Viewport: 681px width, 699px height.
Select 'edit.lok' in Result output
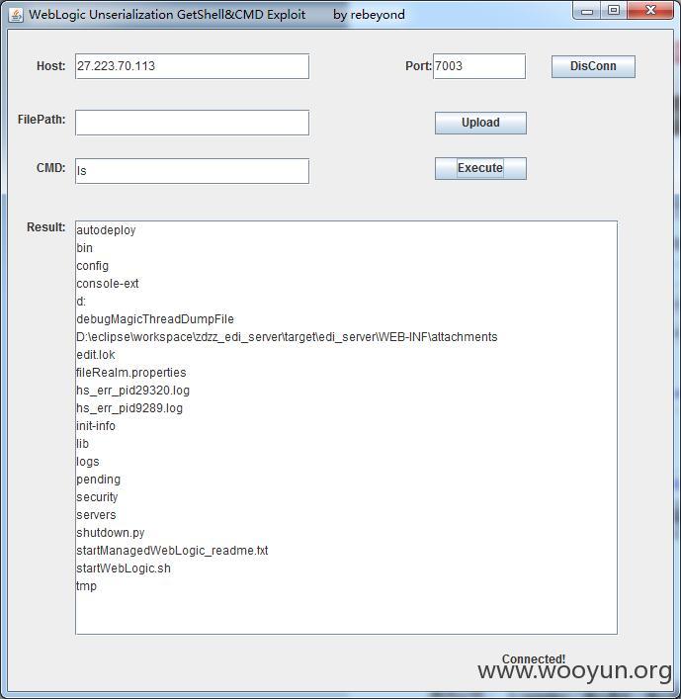(95, 355)
